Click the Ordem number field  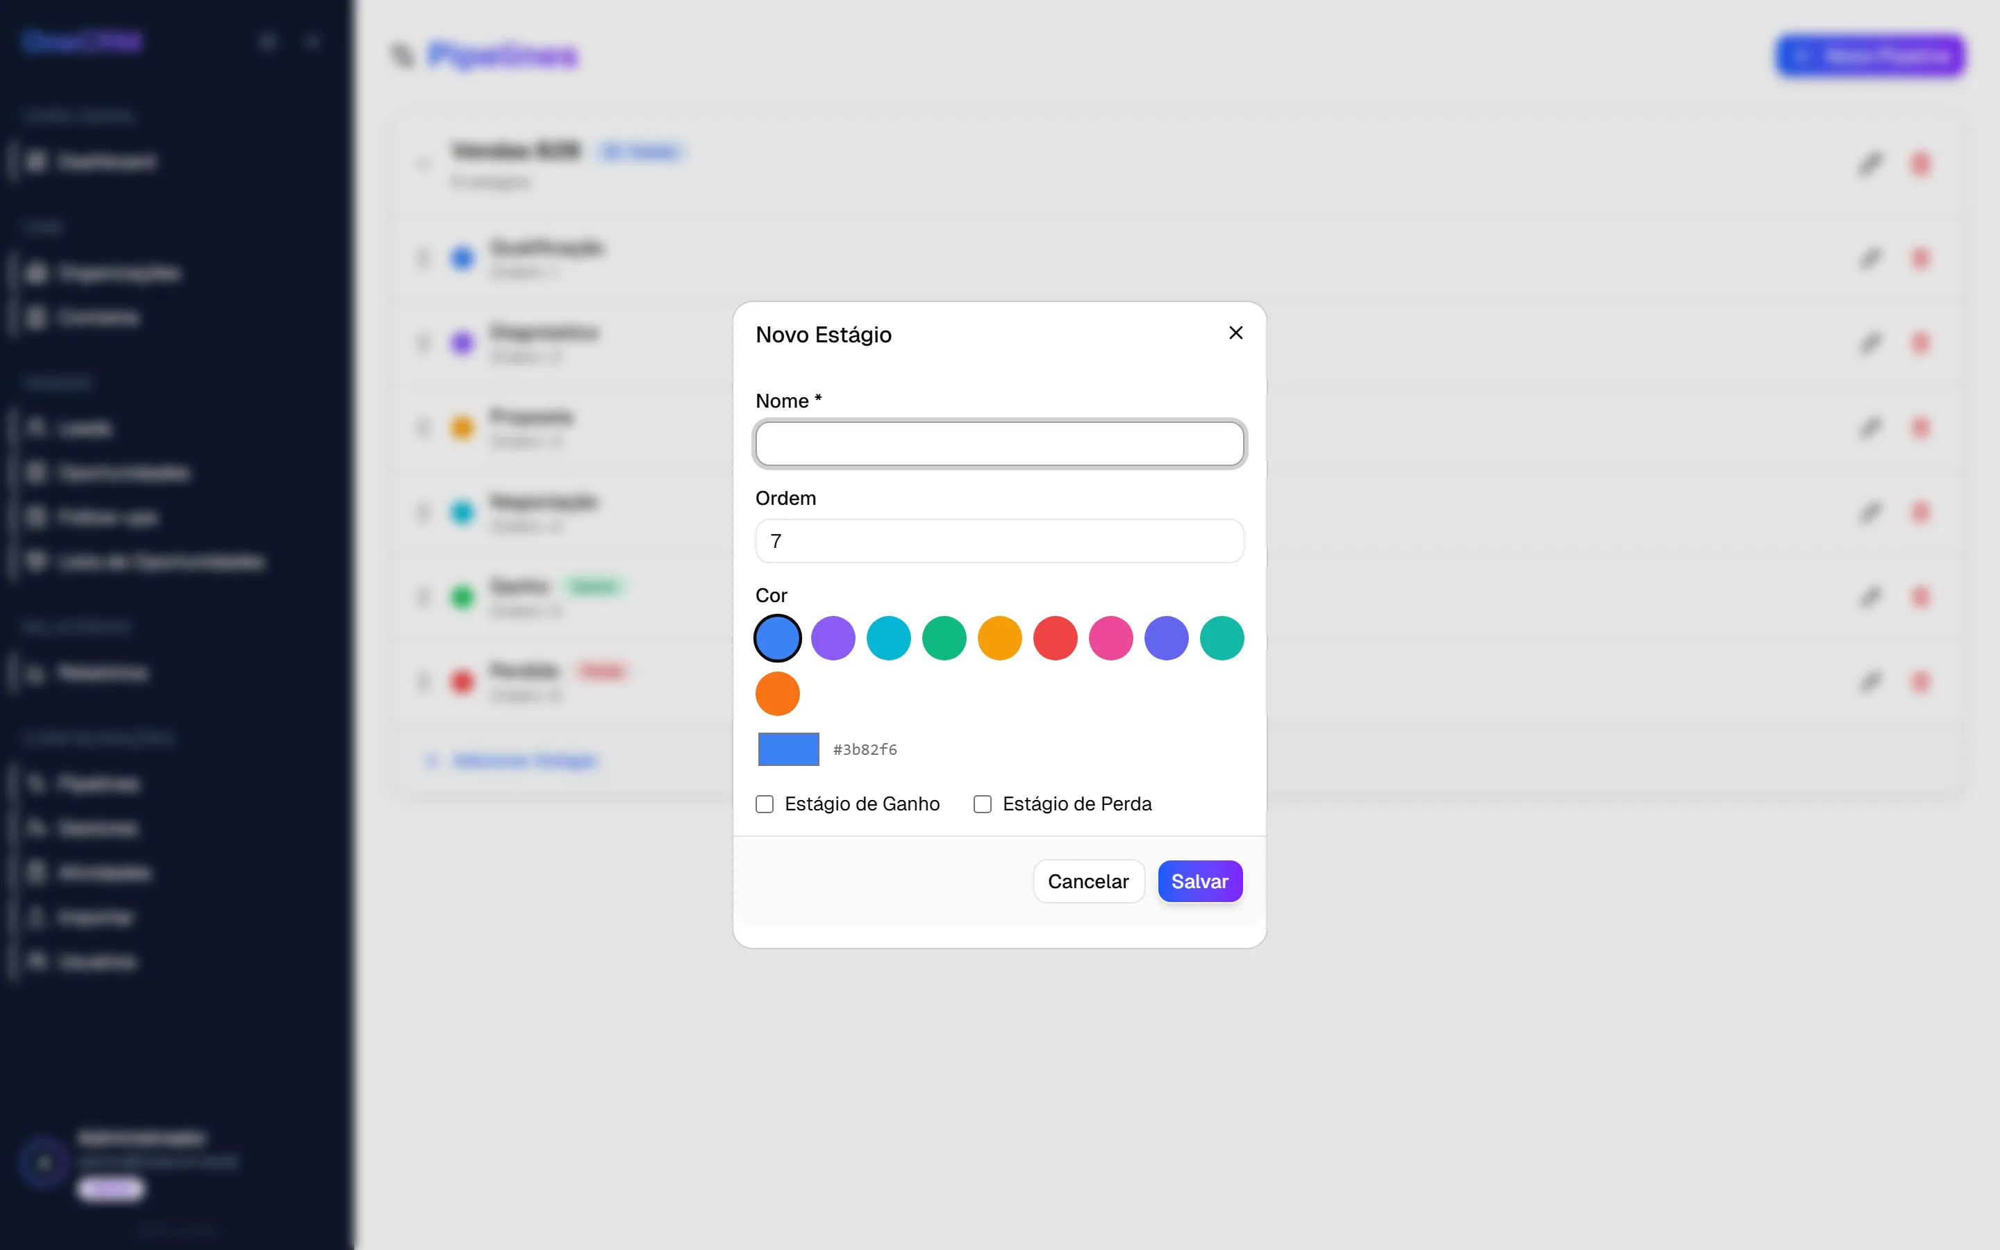coord(999,541)
